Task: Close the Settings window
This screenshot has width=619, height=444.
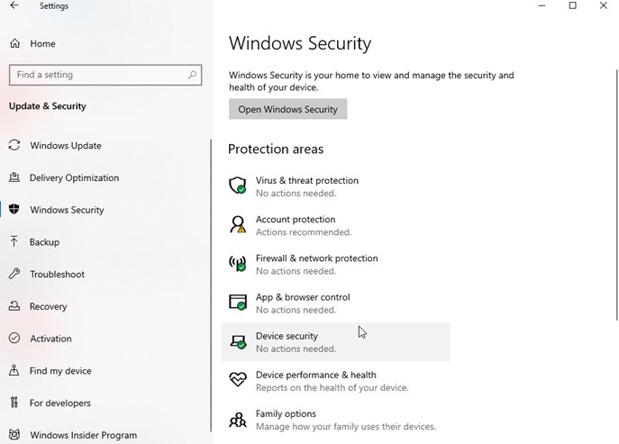Action: (x=603, y=5)
